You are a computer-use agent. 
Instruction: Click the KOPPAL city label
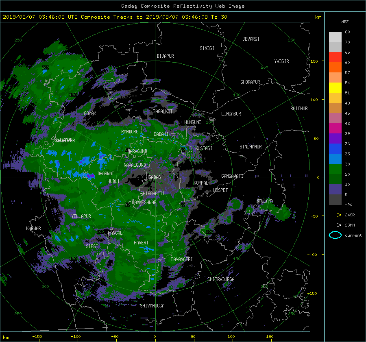(x=201, y=183)
